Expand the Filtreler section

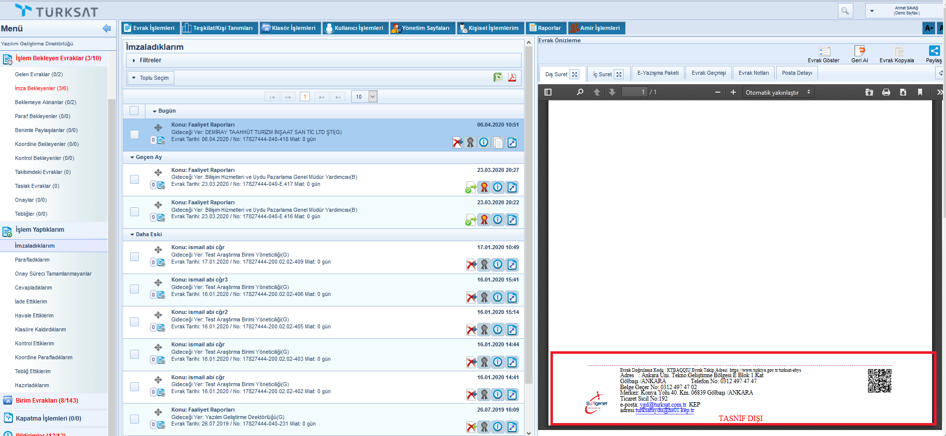(150, 60)
